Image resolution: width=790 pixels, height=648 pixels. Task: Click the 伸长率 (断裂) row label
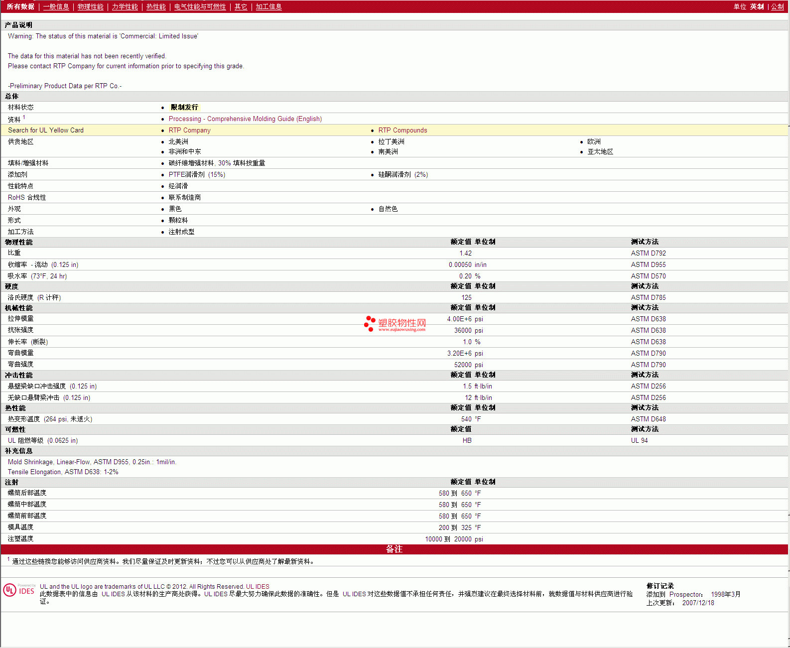pyautogui.click(x=28, y=342)
